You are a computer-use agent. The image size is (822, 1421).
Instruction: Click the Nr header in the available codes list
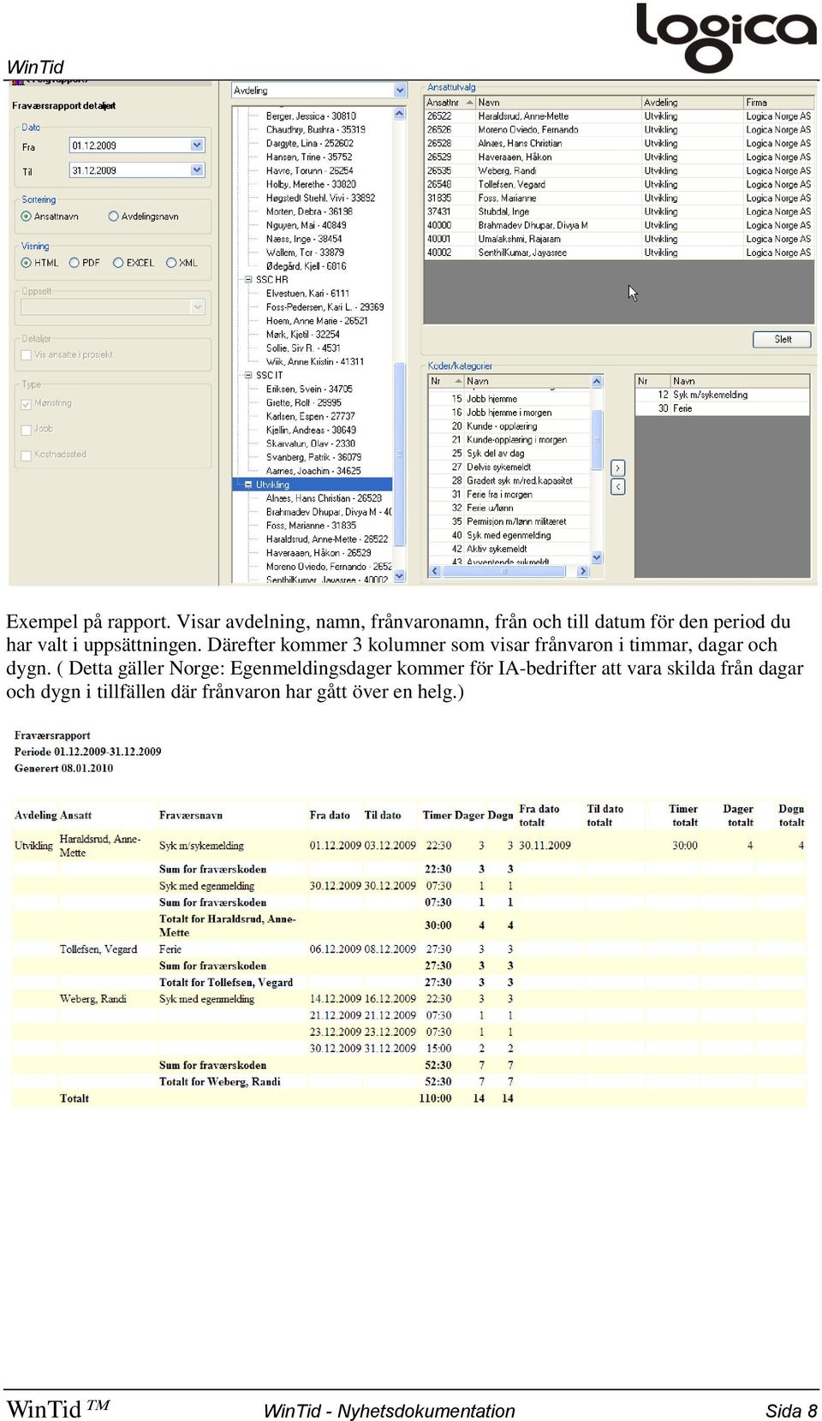(446, 382)
